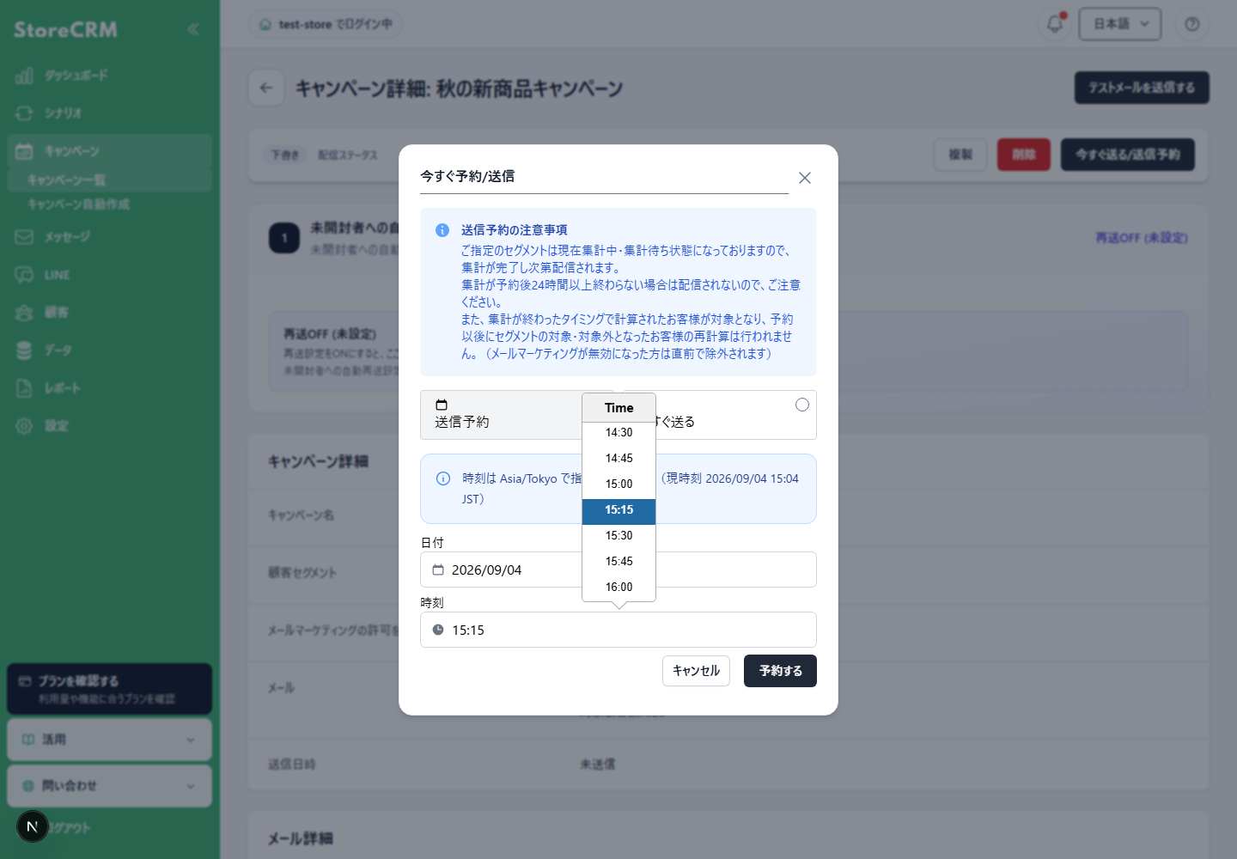The width and height of the screenshot is (1237, 859).
Task: Open the help question mark icon
Action: [1192, 24]
